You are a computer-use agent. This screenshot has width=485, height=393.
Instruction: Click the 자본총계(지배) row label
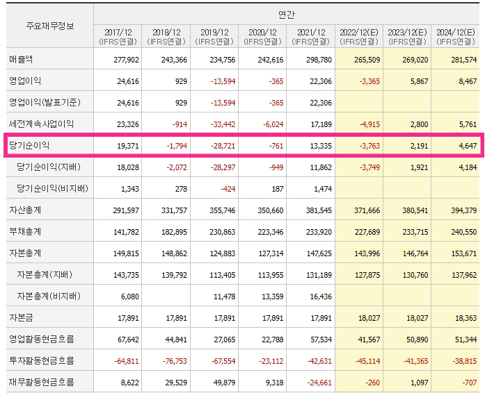45,274
